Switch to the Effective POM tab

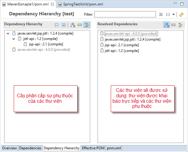click(x=93, y=148)
